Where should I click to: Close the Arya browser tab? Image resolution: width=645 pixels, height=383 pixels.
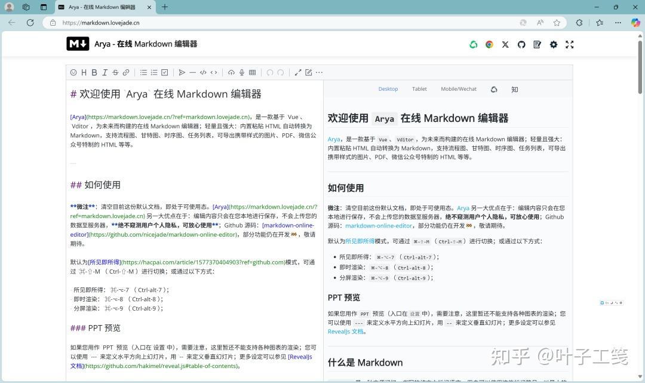pyautogui.click(x=149, y=7)
